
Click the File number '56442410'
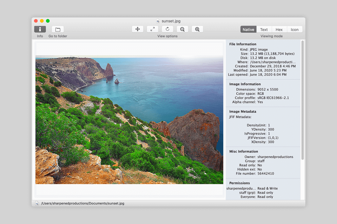tap(266, 174)
